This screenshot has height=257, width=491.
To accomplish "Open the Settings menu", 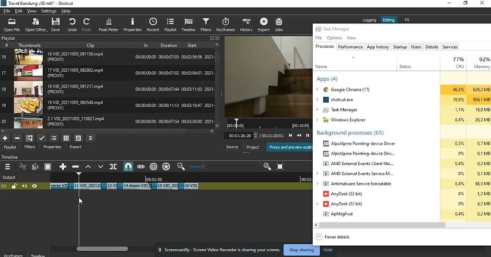I will (48, 11).
